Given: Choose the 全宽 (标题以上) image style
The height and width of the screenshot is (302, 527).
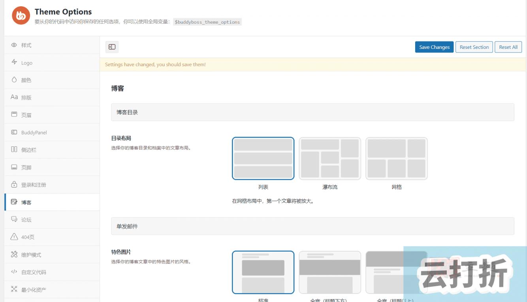Looking at the screenshot, I should point(397,272).
